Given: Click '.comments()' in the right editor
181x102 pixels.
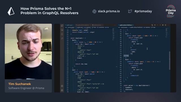Looking at the screenshot, I should tap(135, 76).
